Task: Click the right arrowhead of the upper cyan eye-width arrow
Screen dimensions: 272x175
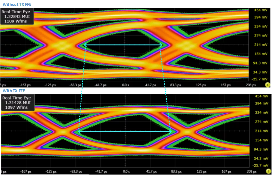Action: coord(161,45)
